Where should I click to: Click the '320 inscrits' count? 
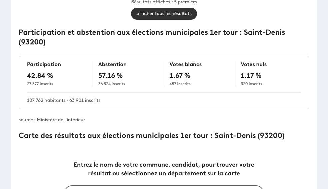point(251,84)
